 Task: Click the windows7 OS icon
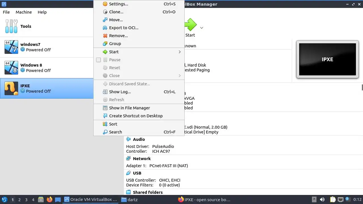click(11, 47)
